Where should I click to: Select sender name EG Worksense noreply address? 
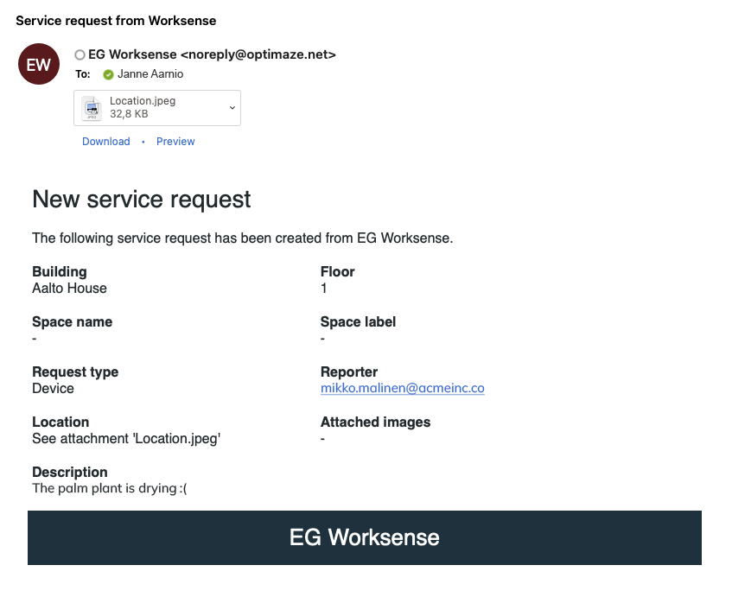[x=212, y=54]
